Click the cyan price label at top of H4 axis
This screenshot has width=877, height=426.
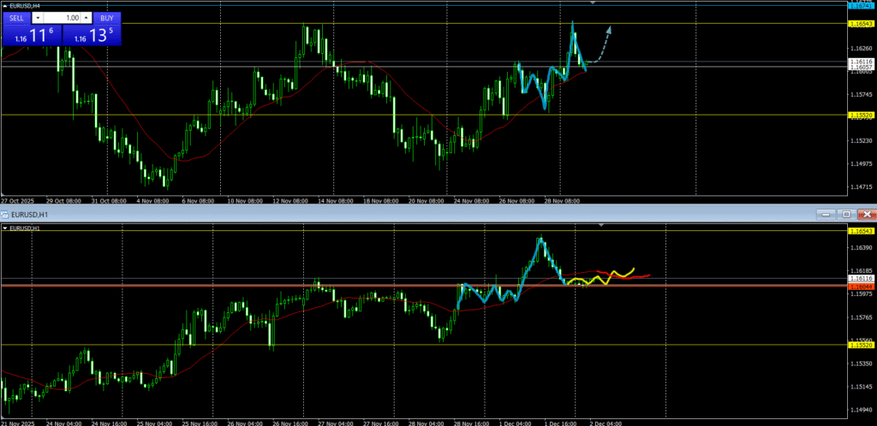[861, 5]
